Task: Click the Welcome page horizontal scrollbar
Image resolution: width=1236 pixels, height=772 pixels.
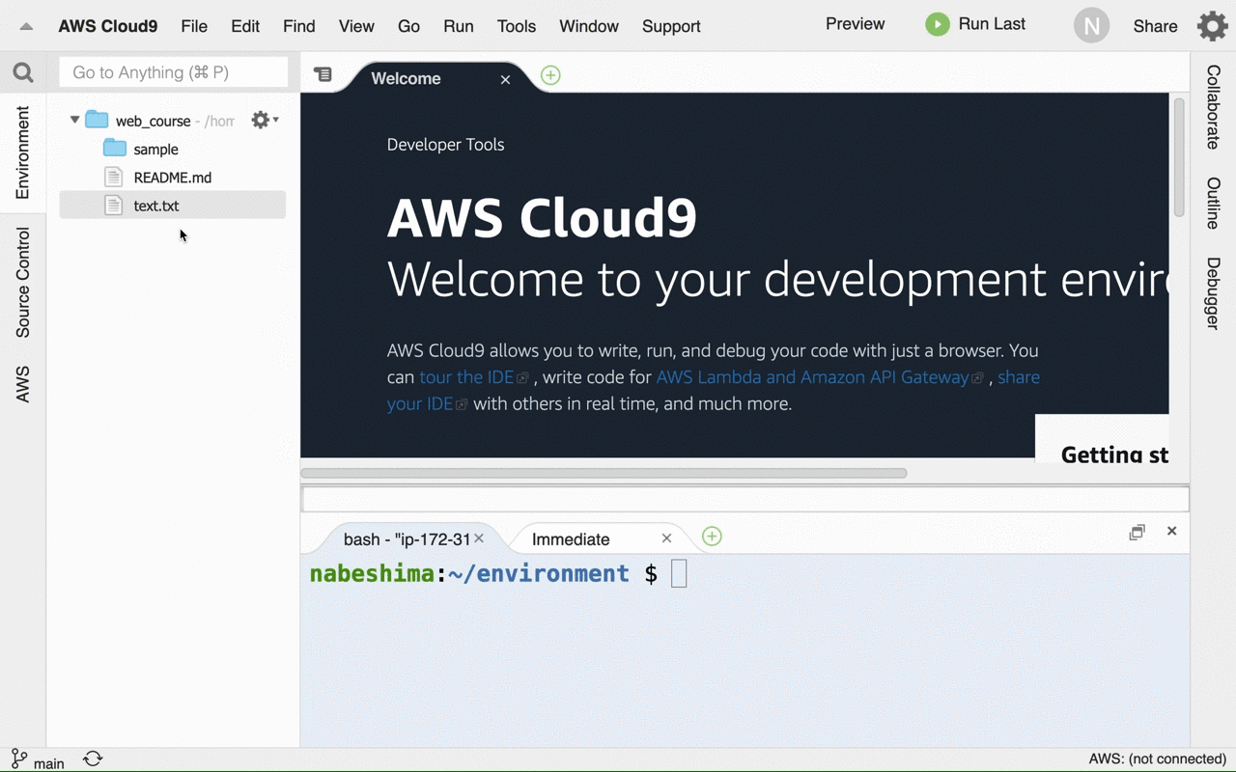Action: (x=604, y=473)
